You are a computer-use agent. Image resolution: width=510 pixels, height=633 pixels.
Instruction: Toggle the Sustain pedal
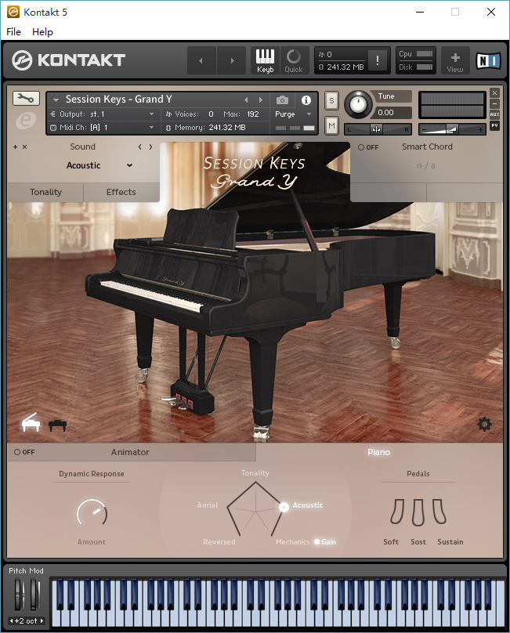[x=439, y=512]
